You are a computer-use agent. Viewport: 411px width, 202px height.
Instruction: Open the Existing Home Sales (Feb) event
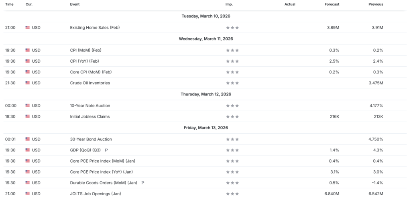tap(95, 28)
